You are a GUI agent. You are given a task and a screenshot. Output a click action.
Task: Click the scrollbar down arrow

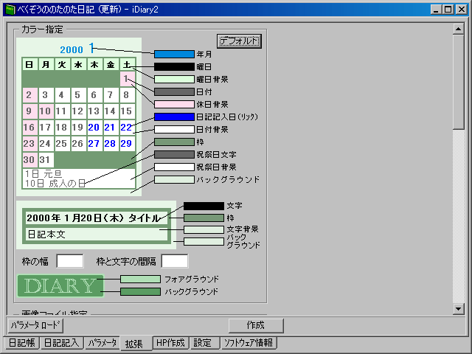click(458, 308)
